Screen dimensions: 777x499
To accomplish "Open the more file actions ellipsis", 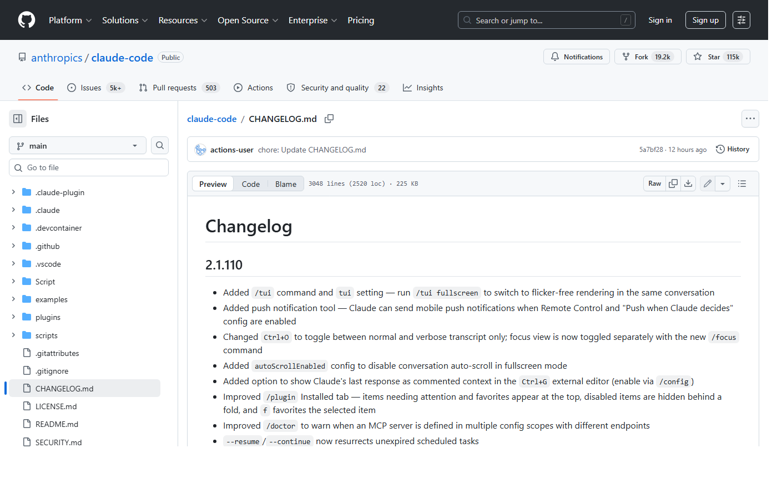I will 750,119.
